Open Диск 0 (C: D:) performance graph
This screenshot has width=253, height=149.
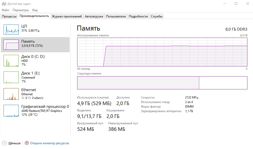pyautogui.click(x=33, y=57)
